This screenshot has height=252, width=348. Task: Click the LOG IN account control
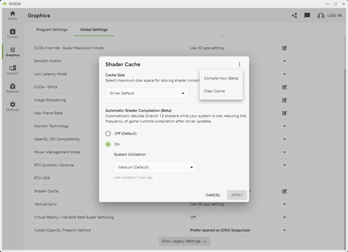tap(330, 15)
